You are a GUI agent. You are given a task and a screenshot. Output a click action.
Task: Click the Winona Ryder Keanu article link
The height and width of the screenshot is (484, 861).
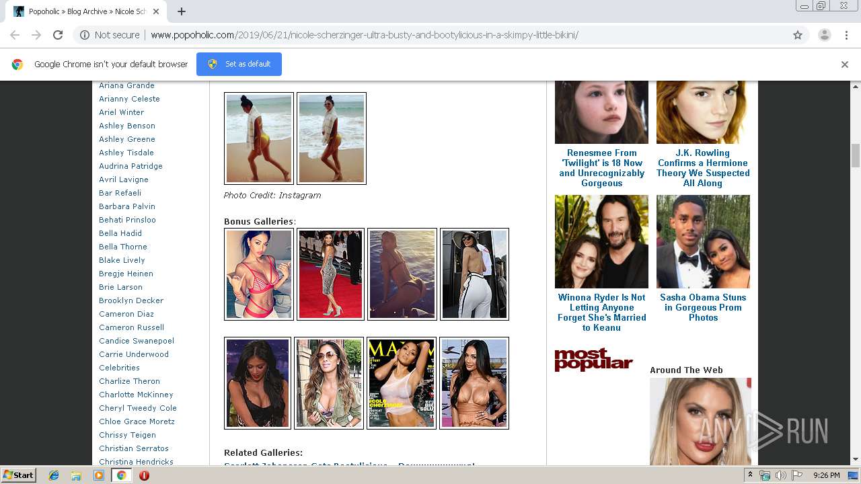[602, 313]
